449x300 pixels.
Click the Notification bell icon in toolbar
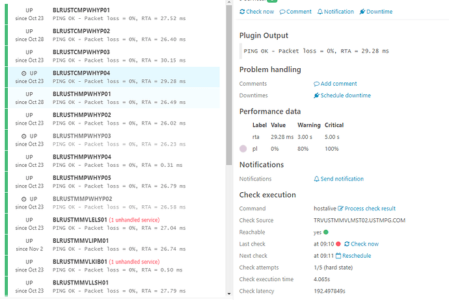click(320, 12)
